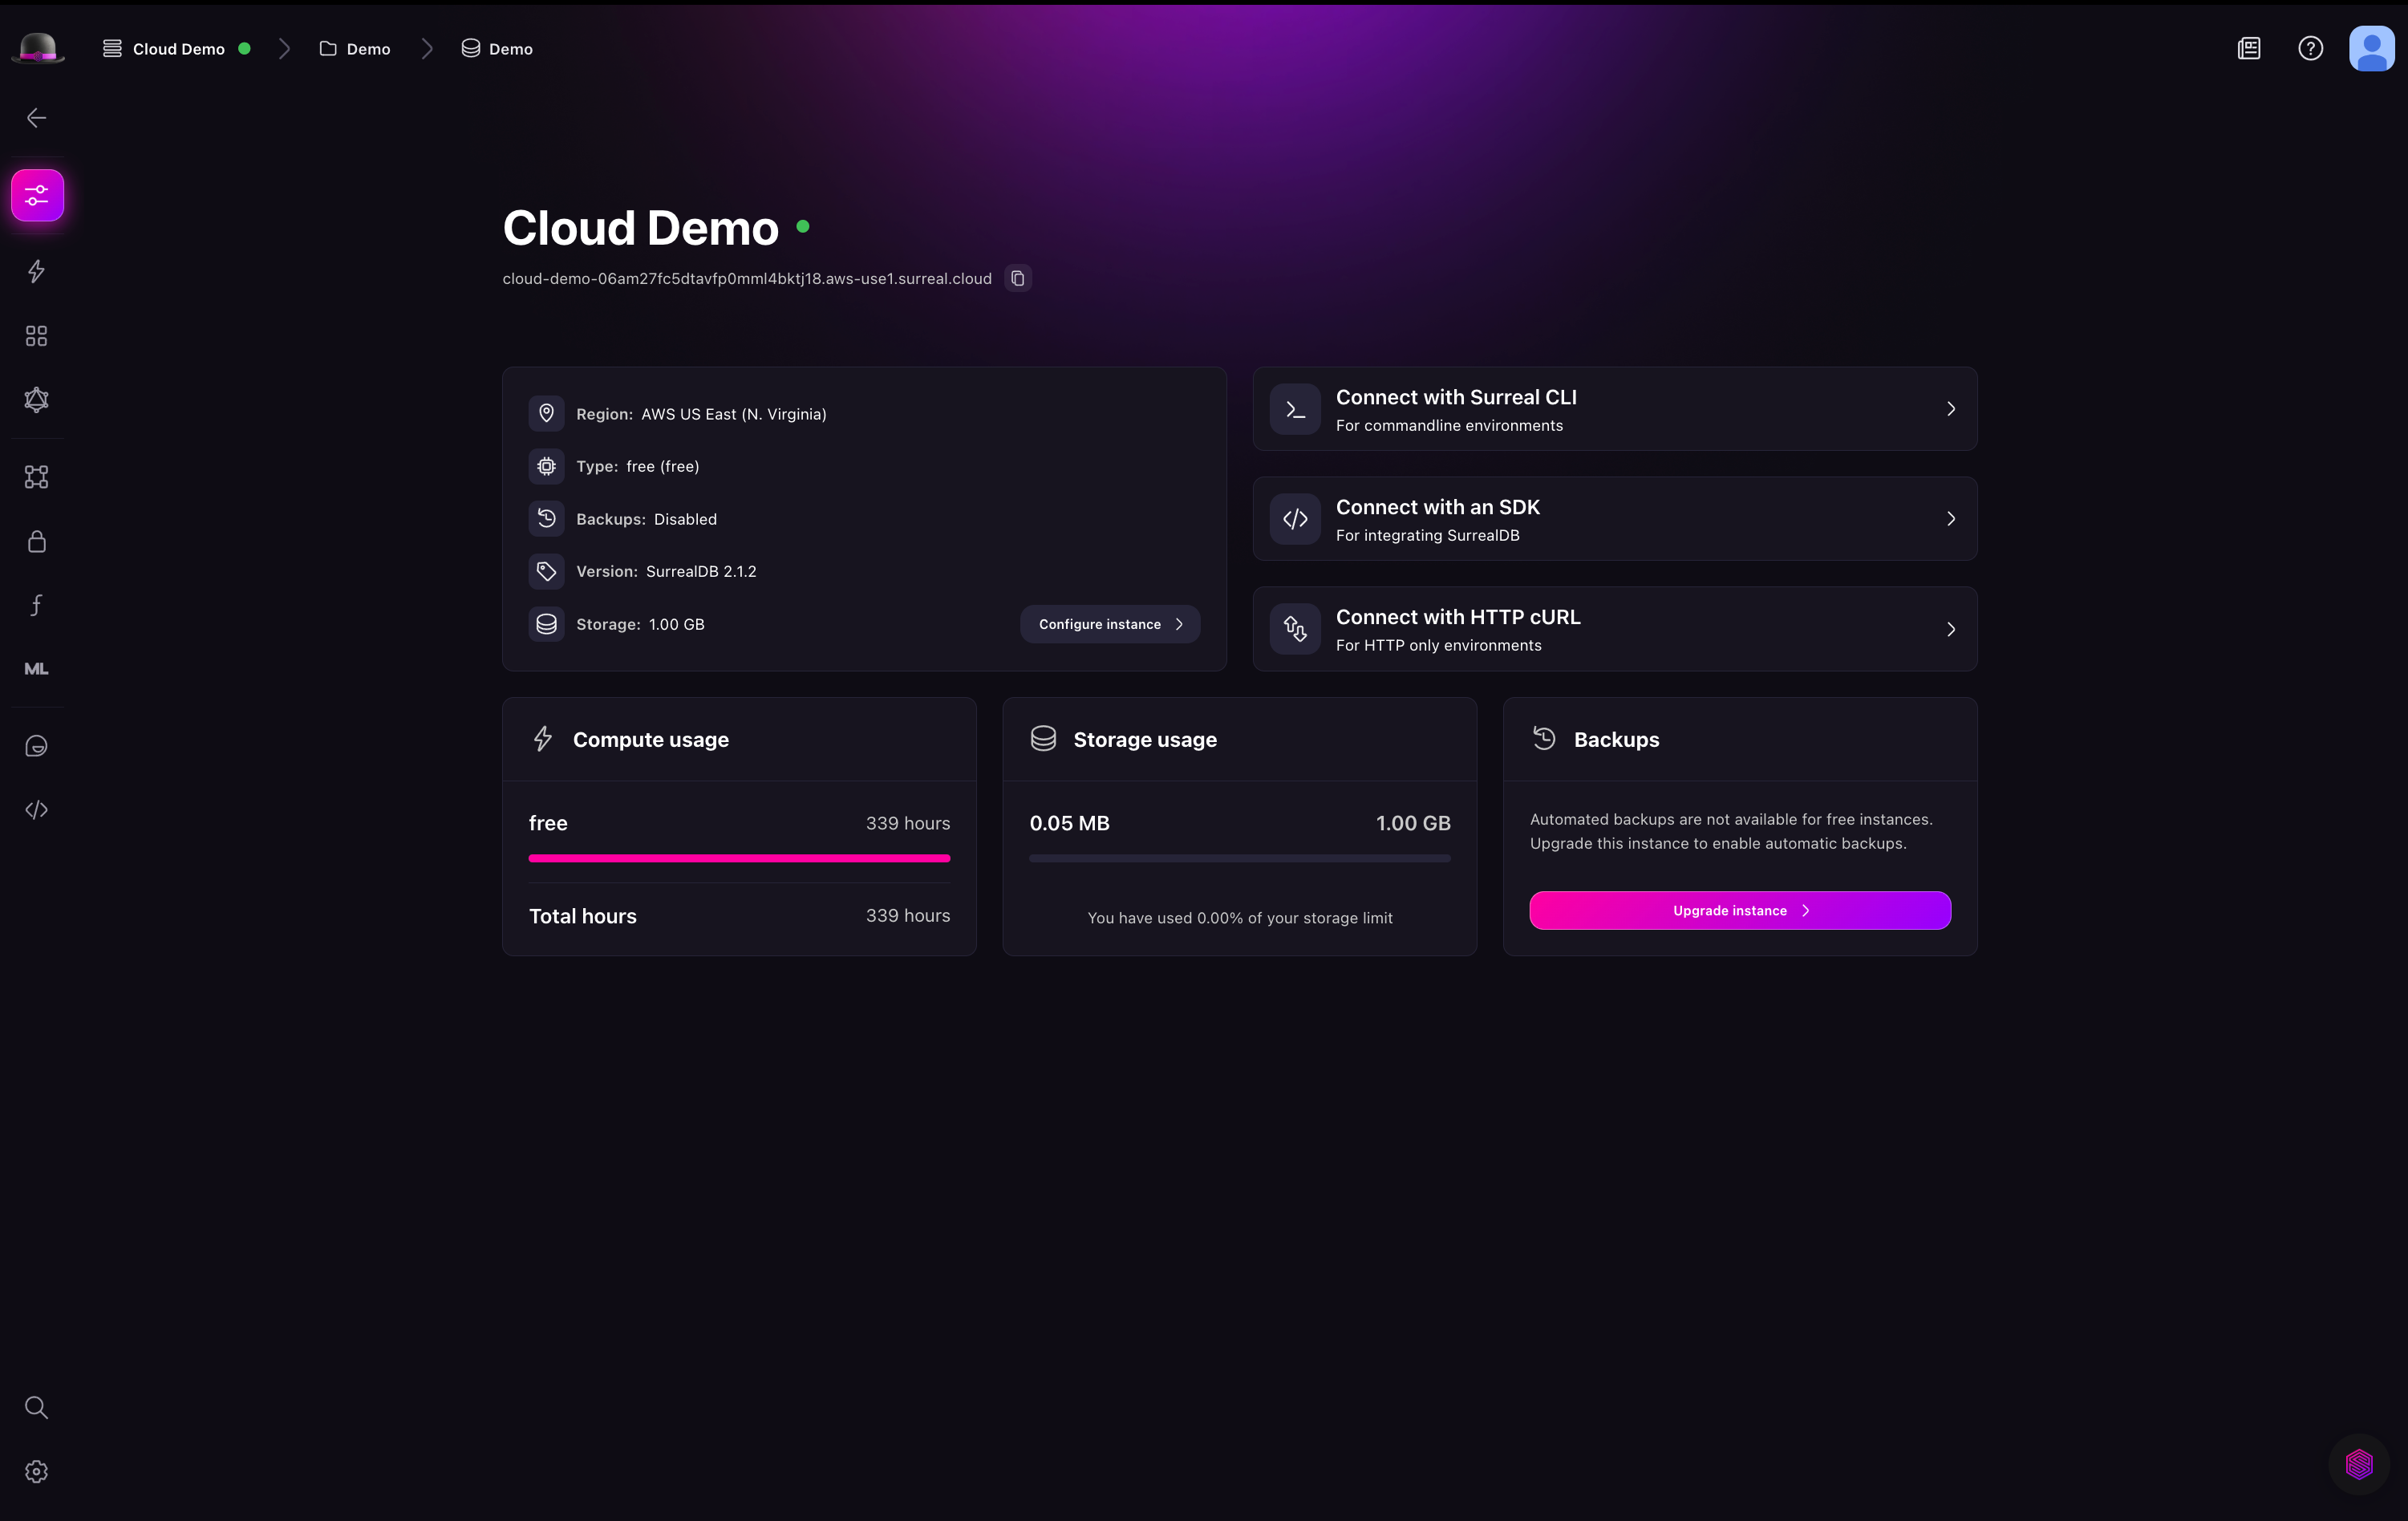The height and width of the screenshot is (1521, 2408).
Task: Click the Configure instance button
Action: 1109,623
